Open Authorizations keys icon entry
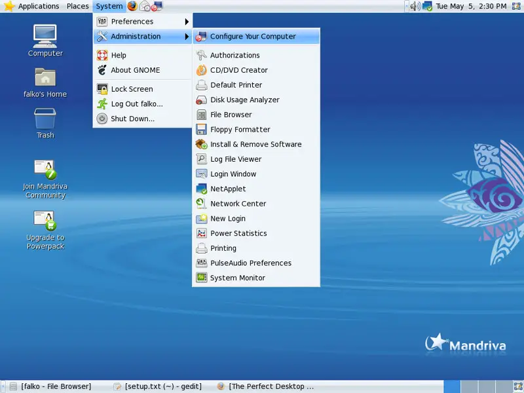Image resolution: width=524 pixels, height=393 pixels. click(256, 55)
